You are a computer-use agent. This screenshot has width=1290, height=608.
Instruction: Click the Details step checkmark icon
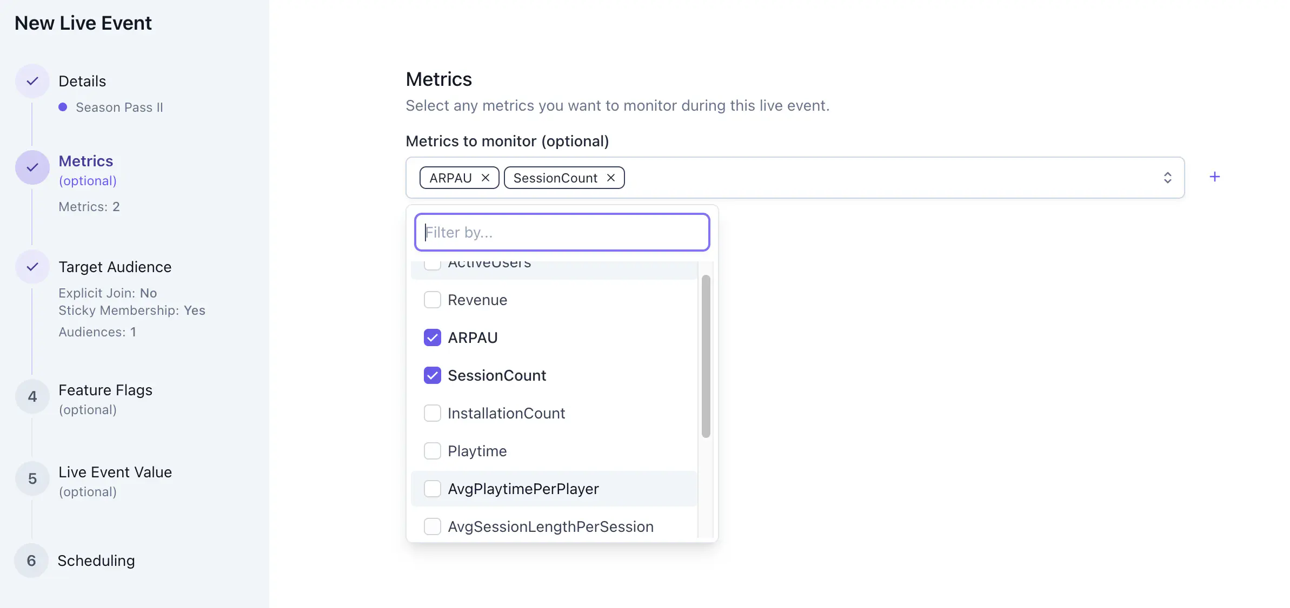32,81
